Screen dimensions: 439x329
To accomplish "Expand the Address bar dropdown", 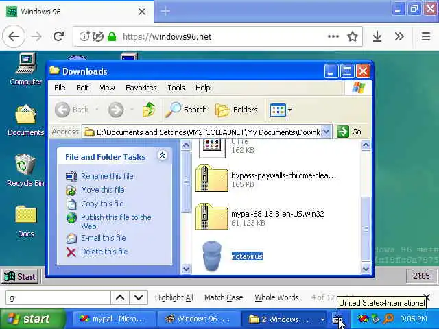I will 326,132.
